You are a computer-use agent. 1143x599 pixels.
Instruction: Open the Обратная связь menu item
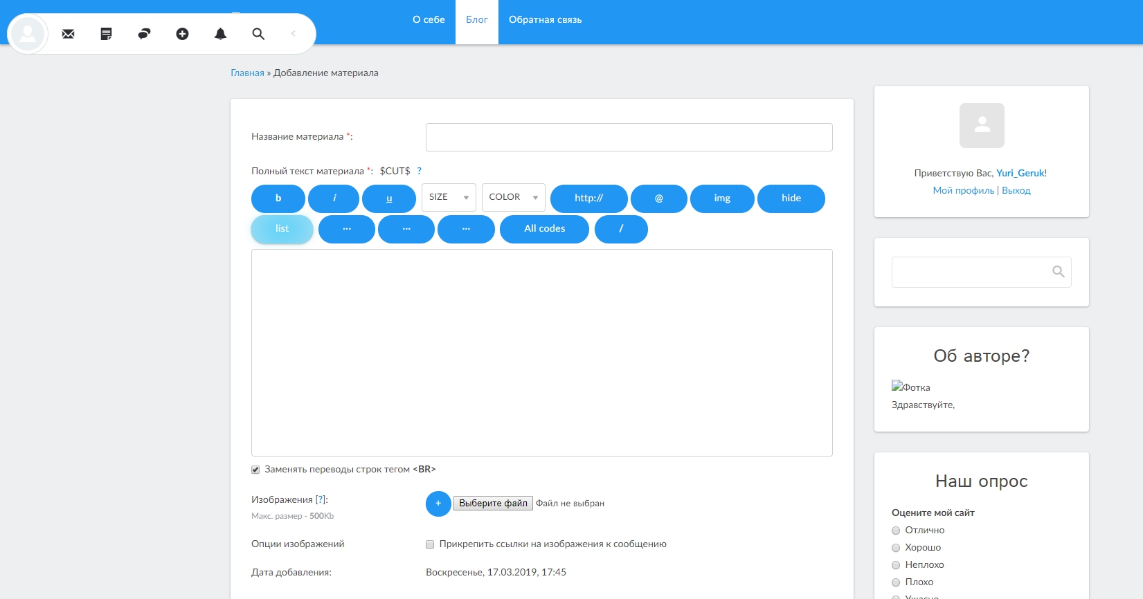pos(545,20)
